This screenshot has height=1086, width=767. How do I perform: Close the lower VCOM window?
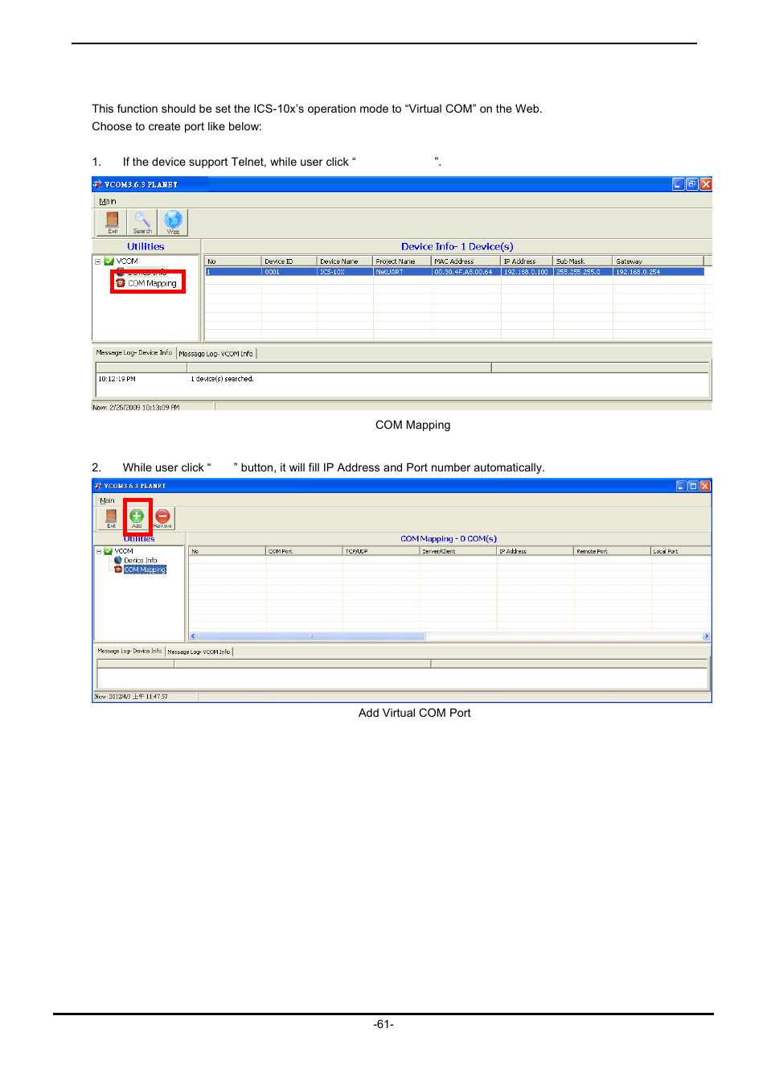pos(705,486)
